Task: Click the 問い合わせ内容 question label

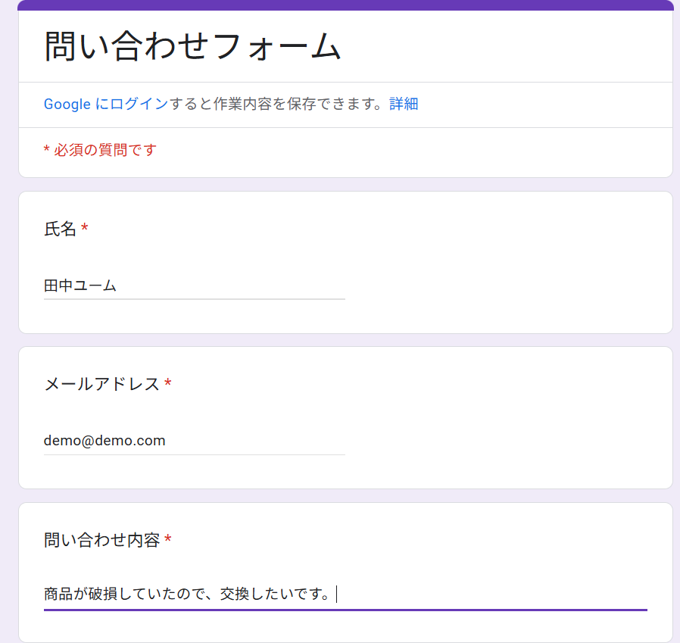Action: [101, 541]
